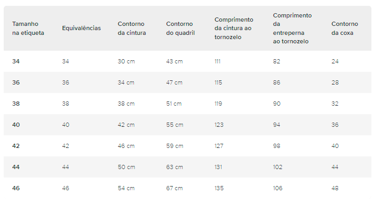Select the bold size 46 row label
Image resolution: width=373 pixels, height=214 pixels.
[16, 188]
